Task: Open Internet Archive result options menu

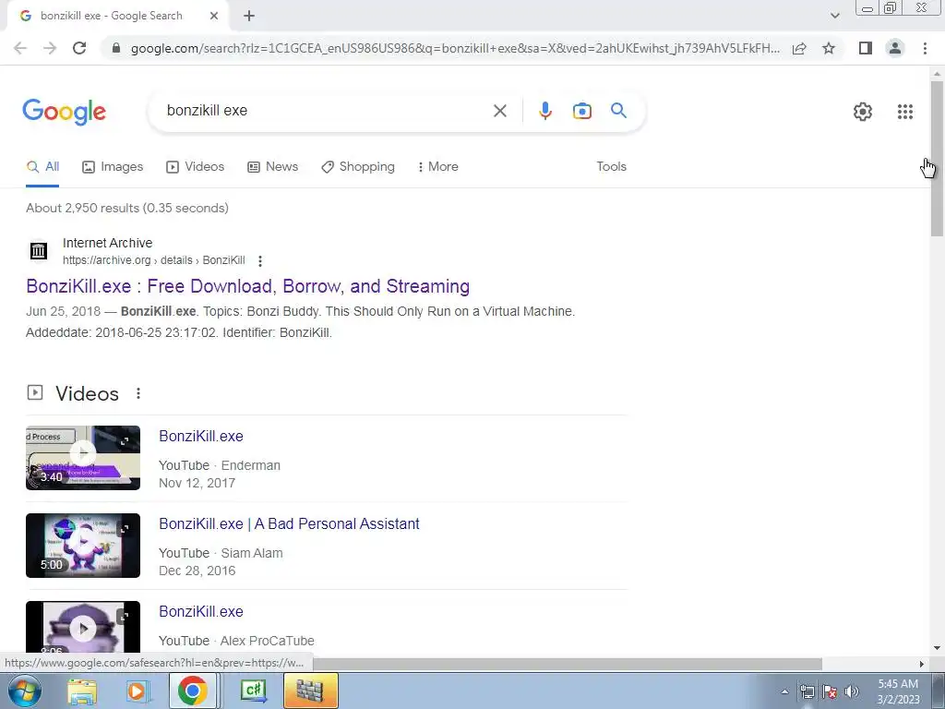Action: click(259, 261)
